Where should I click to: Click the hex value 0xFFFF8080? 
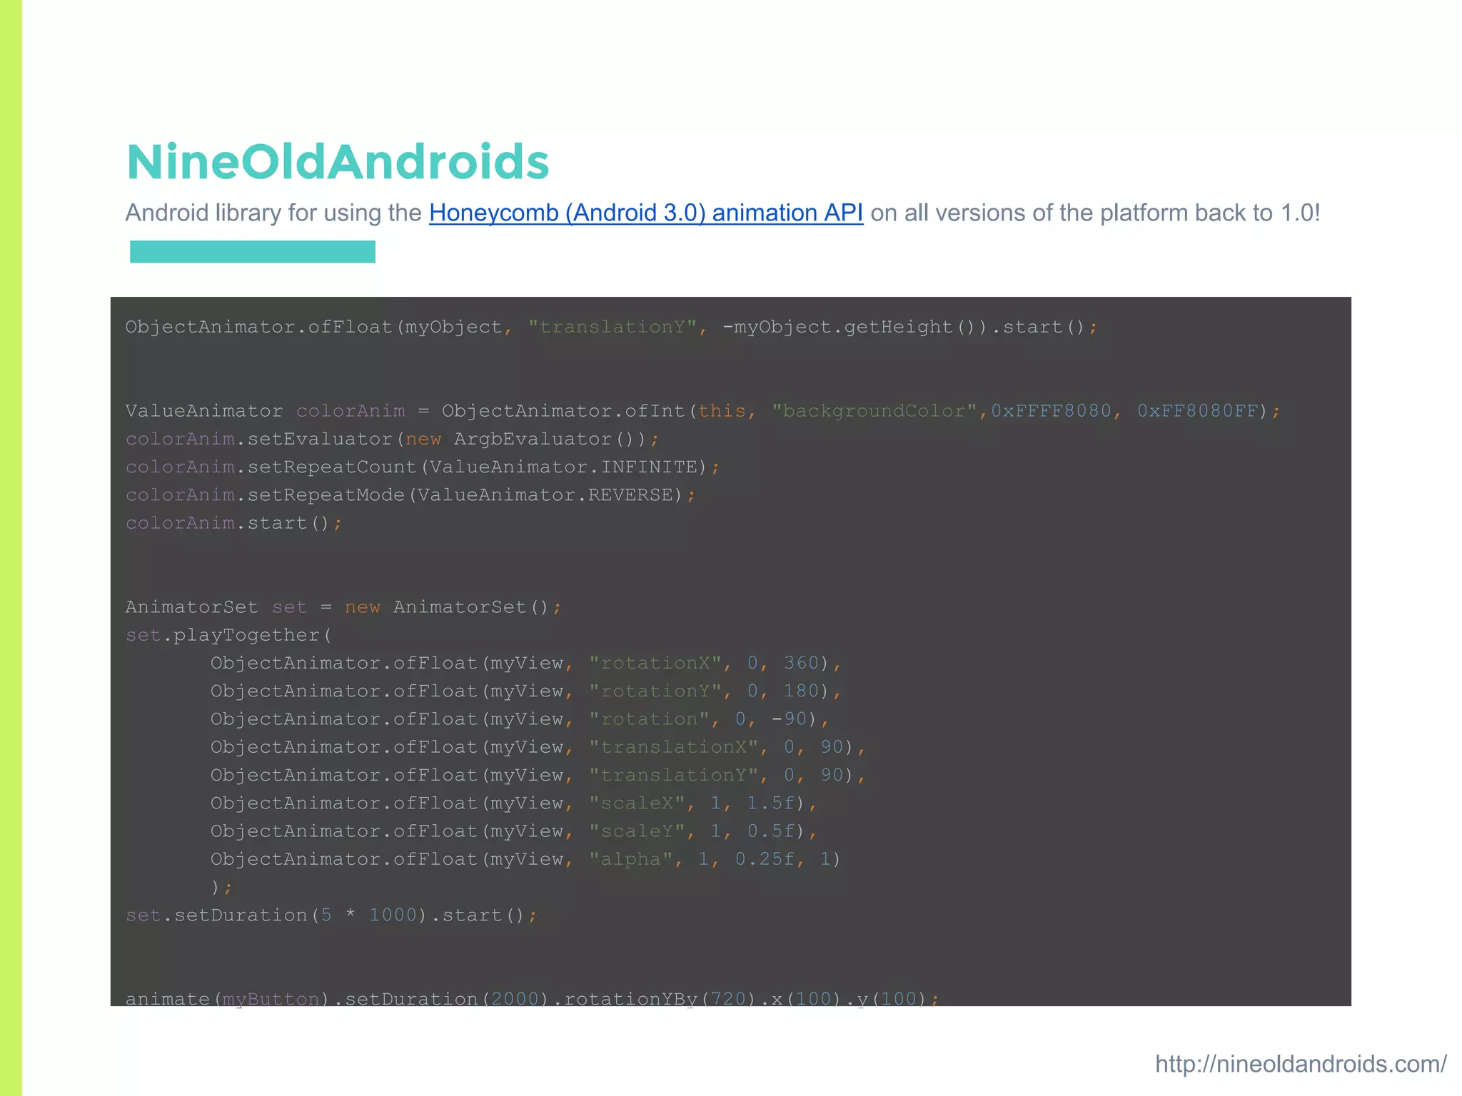tap(1052, 411)
